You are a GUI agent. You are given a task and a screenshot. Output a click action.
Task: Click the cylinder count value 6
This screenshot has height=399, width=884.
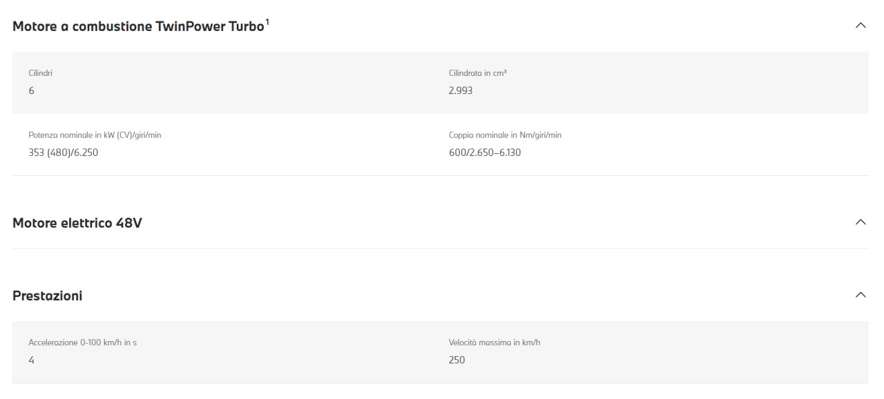(x=32, y=90)
